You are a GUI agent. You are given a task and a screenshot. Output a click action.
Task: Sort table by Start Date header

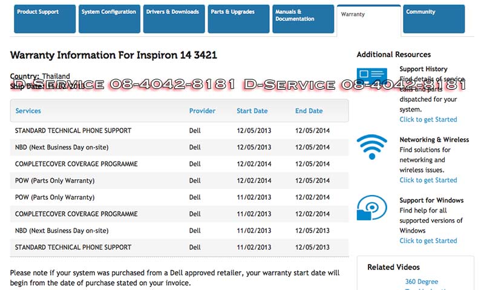click(252, 111)
